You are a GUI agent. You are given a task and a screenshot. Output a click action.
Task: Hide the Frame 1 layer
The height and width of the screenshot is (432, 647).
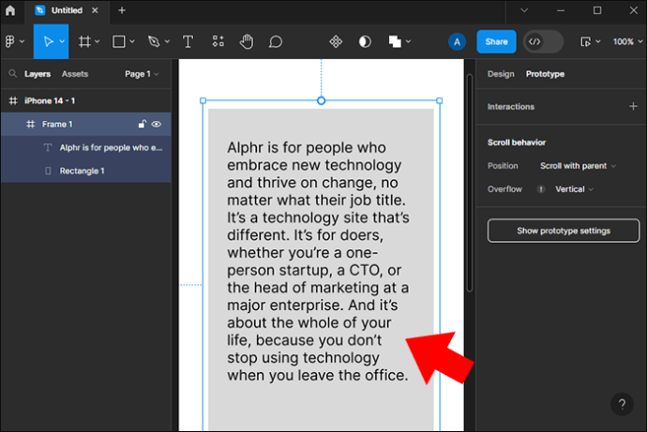(x=157, y=124)
